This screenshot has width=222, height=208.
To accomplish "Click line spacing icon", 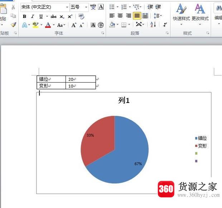I will pyautogui.click(x=156, y=16).
